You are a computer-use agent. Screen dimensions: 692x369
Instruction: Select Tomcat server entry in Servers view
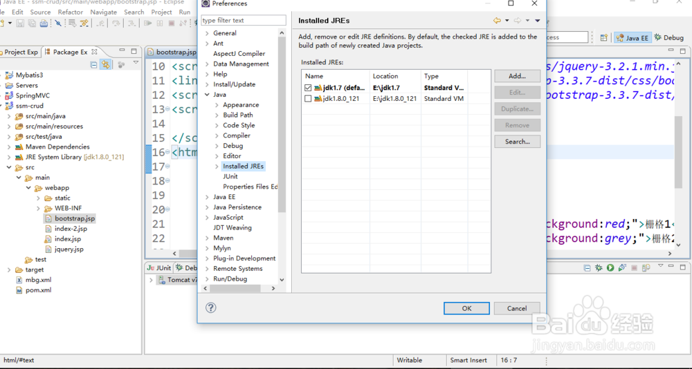178,280
